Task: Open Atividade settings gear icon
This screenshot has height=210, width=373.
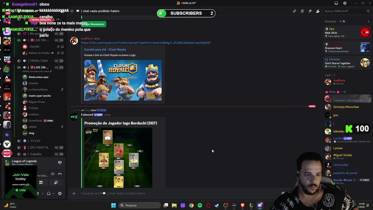Action: [344, 21]
